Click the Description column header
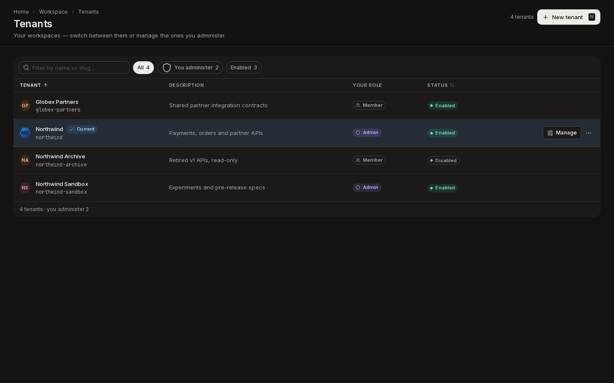The height and width of the screenshot is (383, 614). pos(186,85)
